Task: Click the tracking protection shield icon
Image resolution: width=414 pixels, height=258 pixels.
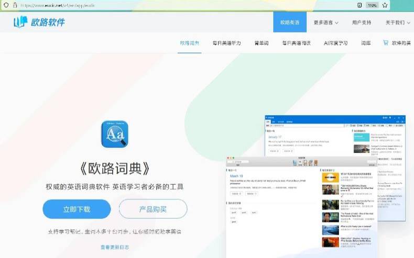Action: click(6, 5)
